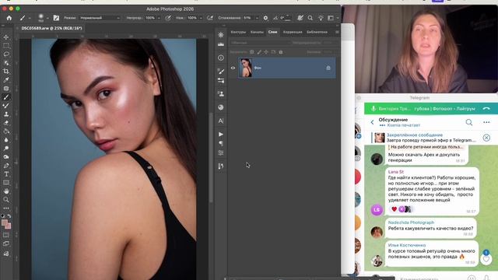The height and width of the screenshot is (280, 498).
Task: Toggle lock position icon in Layers
Action: [x=266, y=52]
